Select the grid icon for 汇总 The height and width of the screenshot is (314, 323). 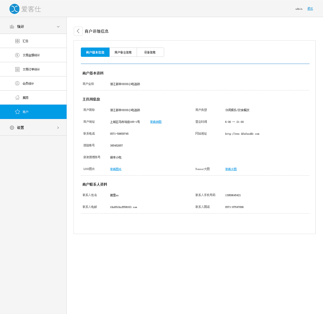pos(17,41)
